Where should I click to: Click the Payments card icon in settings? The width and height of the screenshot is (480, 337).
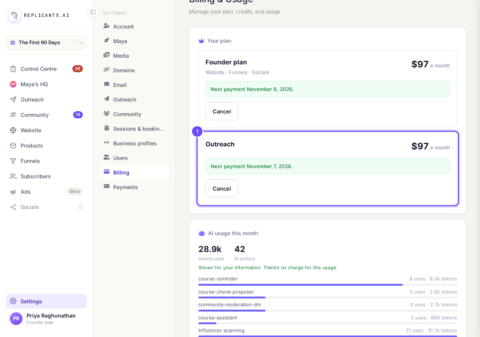[107, 186]
